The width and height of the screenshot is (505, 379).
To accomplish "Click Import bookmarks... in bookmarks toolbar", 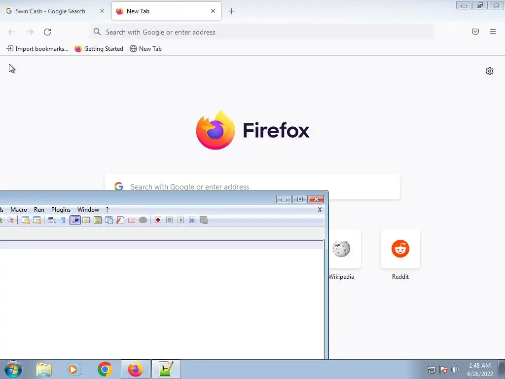I will 37,49.
